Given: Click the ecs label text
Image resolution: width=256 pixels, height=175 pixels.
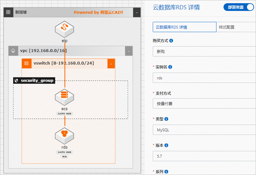Looking at the screenshot, I should 65,109.
